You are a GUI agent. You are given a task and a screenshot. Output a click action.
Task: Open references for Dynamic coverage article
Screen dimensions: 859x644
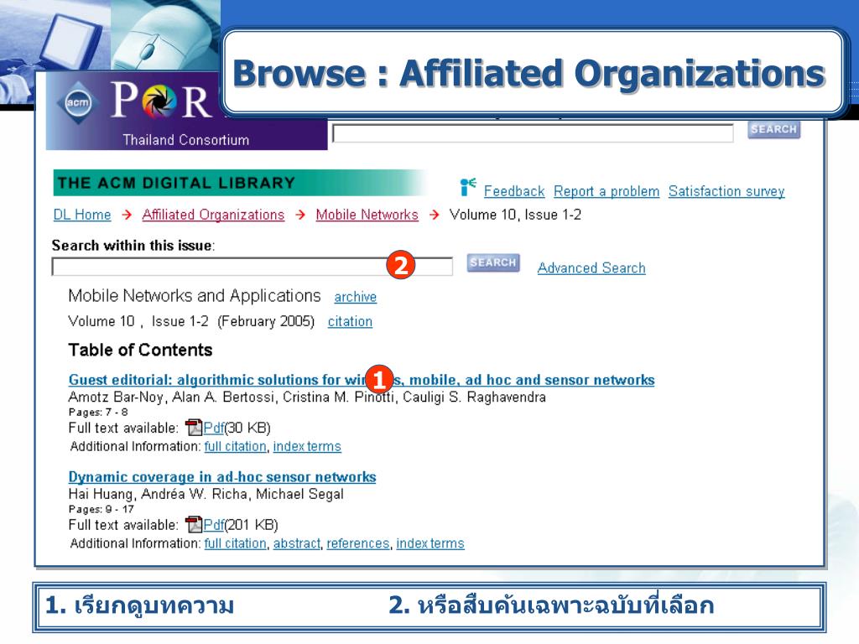pyautogui.click(x=357, y=543)
